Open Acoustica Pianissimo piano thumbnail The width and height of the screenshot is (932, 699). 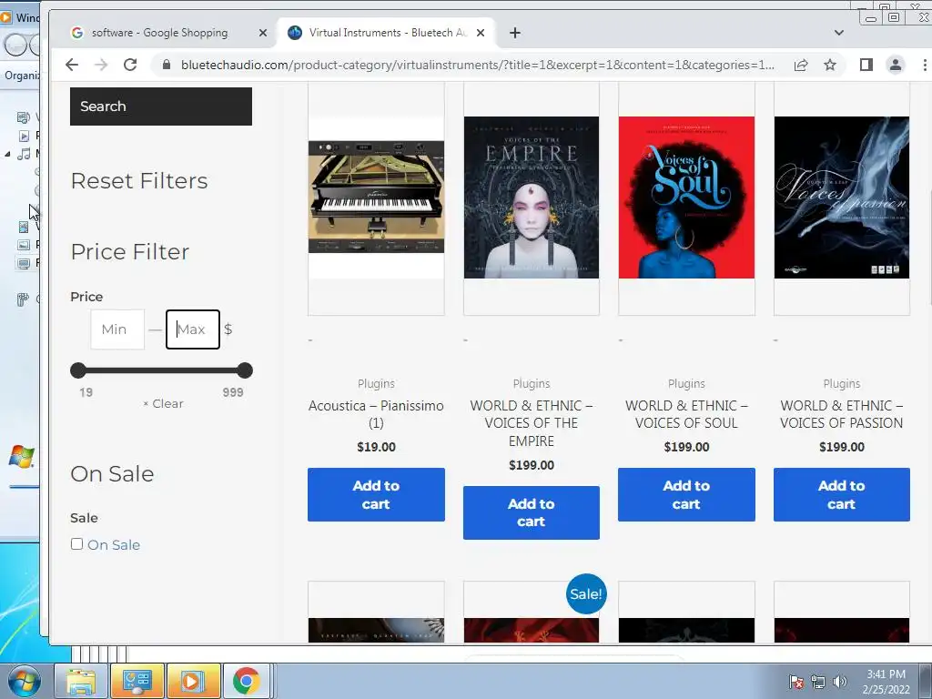tap(376, 197)
